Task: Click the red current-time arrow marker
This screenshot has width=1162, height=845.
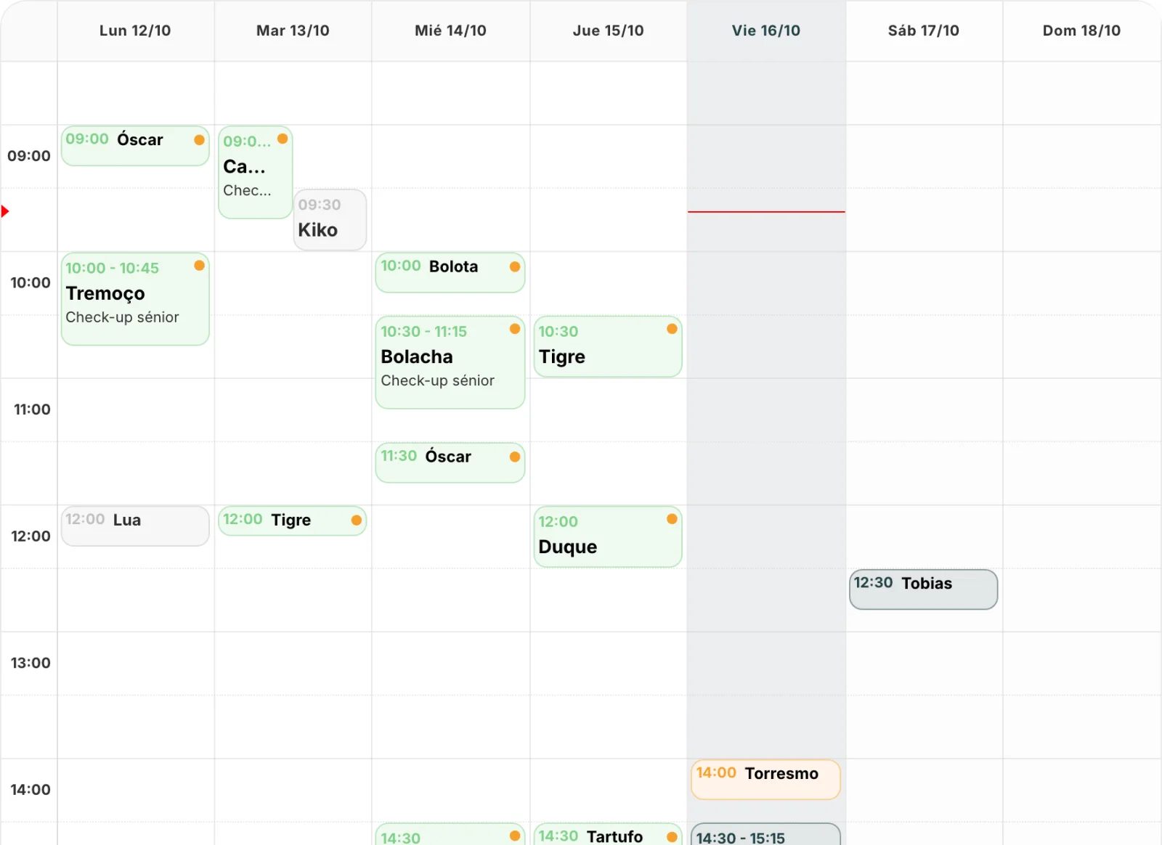Action: click(x=5, y=211)
